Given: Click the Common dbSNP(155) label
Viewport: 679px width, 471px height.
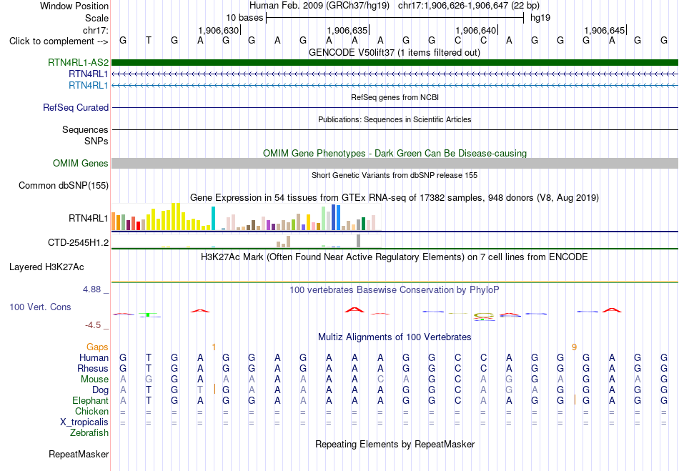Looking at the screenshot, I should click(x=64, y=185).
